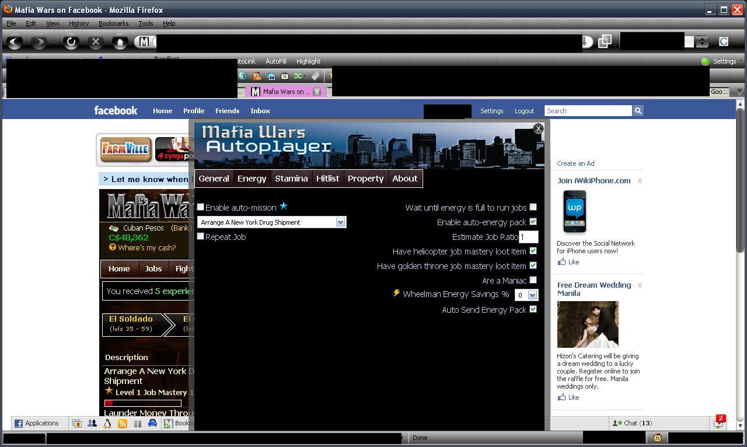
Task: Open Wheelman Energy Savings percent dropdown
Action: [526, 295]
